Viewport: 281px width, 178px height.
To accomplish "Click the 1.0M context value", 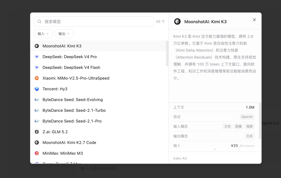I will click(x=250, y=107).
